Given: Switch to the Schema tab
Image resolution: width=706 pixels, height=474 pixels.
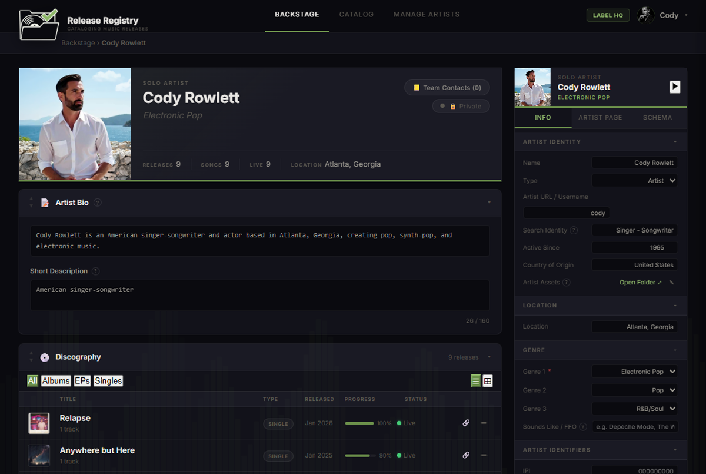Looking at the screenshot, I should [657, 117].
